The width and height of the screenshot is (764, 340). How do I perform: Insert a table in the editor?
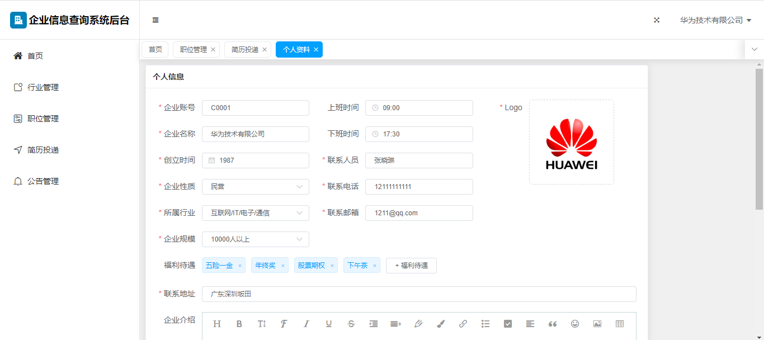(620, 324)
